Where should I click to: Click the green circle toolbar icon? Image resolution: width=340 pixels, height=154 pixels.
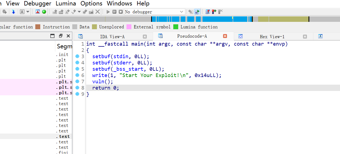tap(44, 12)
